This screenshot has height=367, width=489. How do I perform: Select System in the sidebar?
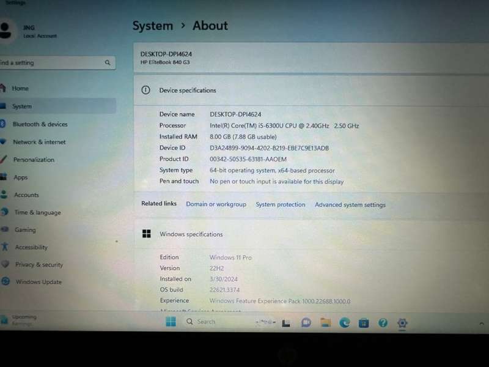coord(57,106)
